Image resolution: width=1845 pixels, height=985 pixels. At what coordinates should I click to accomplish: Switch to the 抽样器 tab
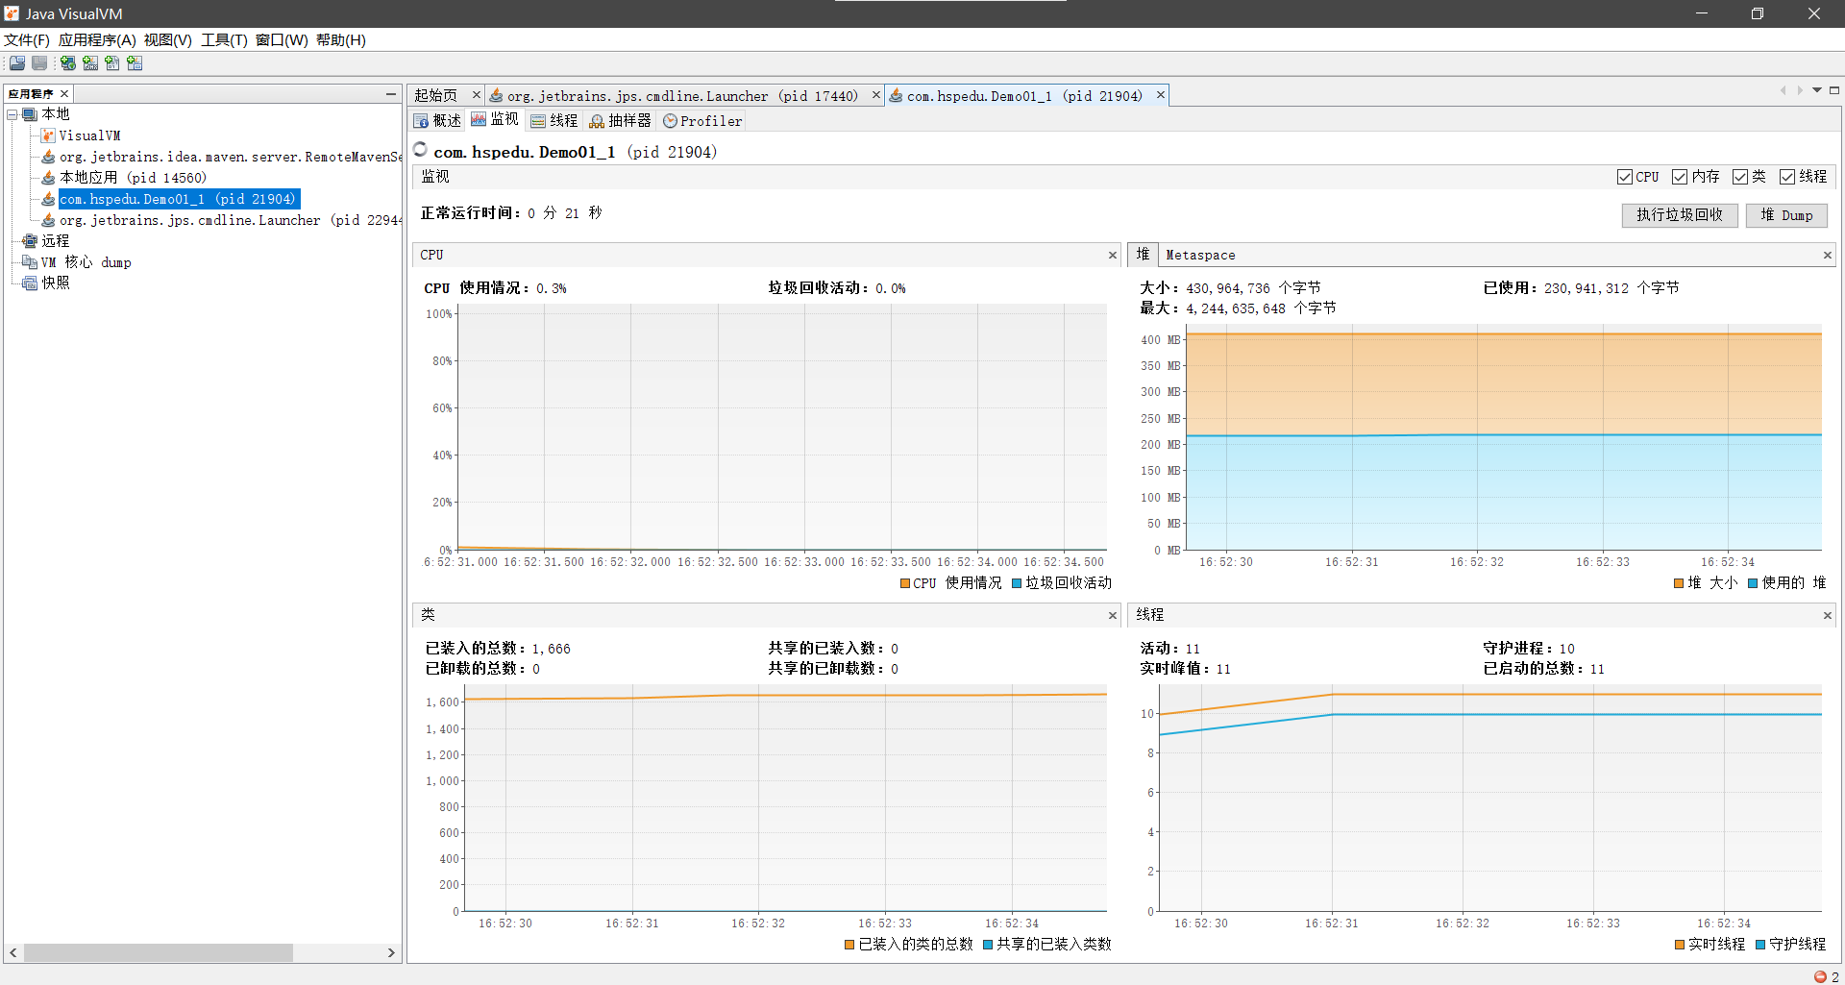tap(621, 121)
